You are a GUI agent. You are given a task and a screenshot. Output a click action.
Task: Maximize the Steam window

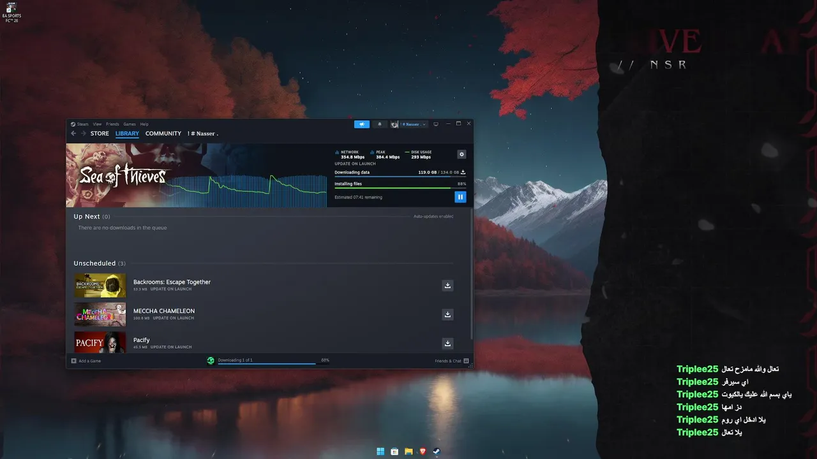point(458,124)
